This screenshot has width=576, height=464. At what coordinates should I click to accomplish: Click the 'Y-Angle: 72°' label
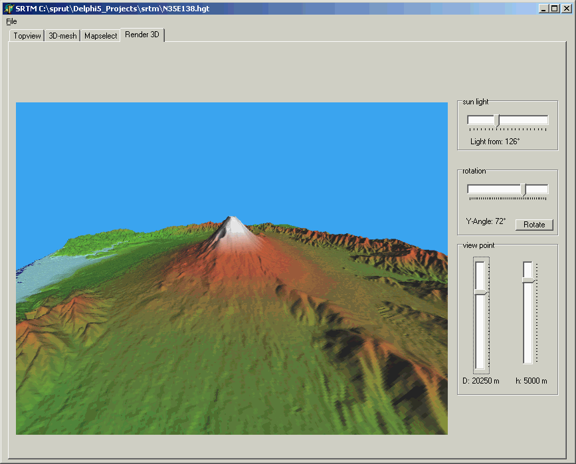486,221
